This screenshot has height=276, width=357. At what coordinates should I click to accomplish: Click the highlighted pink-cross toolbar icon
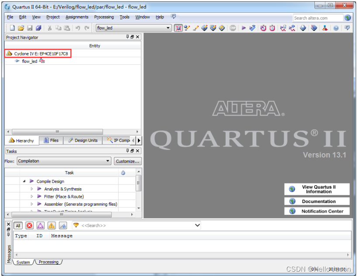[178, 28]
